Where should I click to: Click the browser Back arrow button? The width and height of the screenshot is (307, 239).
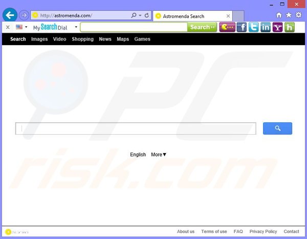coord(10,15)
